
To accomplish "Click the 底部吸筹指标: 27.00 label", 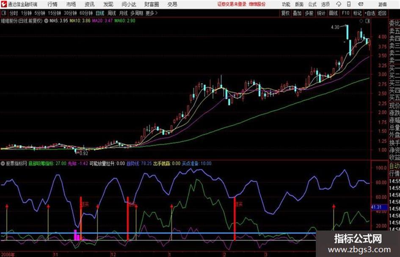I will (x=47, y=163).
